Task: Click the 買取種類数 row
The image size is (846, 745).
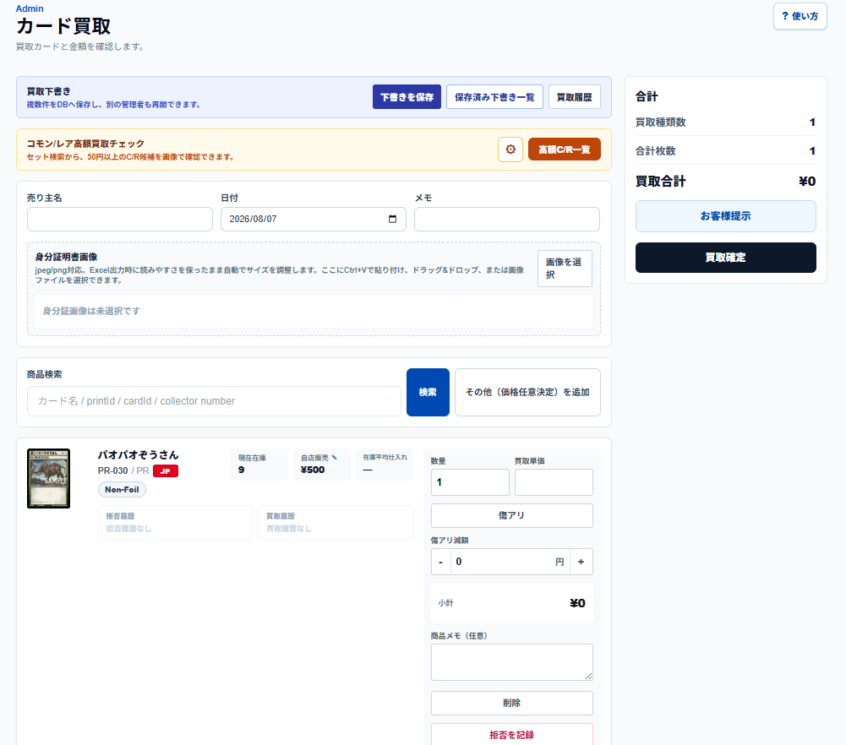Action: click(726, 122)
